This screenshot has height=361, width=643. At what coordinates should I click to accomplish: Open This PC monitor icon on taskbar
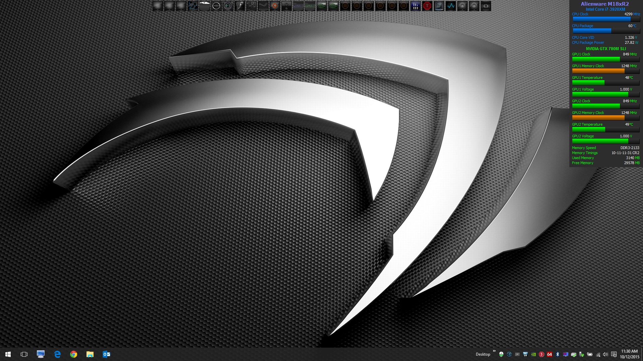41,354
